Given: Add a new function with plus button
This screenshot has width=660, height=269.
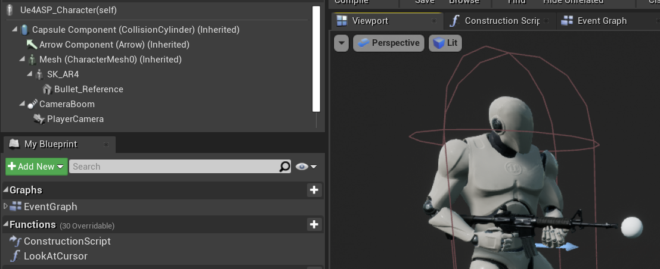Looking at the screenshot, I should tap(314, 224).
